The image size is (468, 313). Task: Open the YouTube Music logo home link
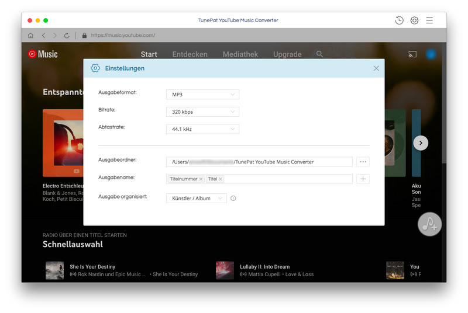(x=43, y=54)
